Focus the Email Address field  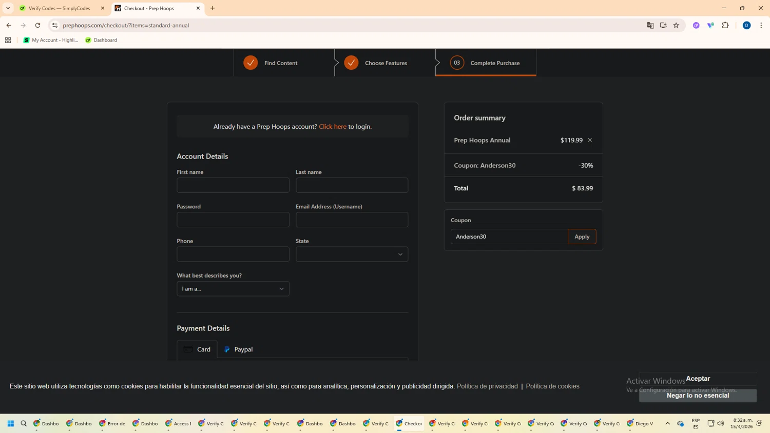pos(352,220)
